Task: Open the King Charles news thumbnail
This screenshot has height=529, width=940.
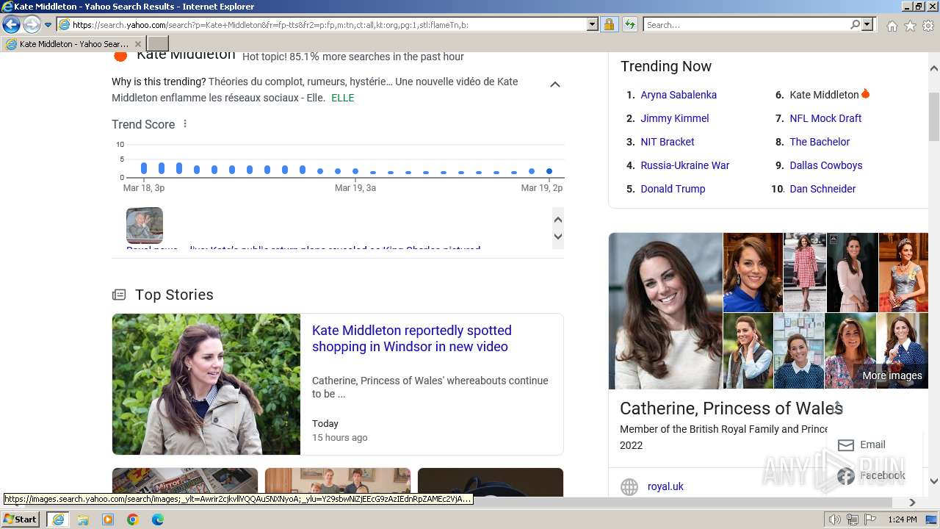Action: pos(145,225)
